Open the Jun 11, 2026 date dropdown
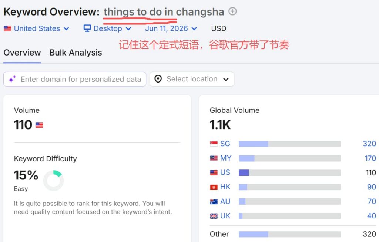The width and height of the screenshot is (379, 242). click(x=171, y=28)
